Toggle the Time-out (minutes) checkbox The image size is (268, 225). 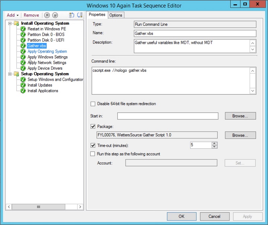point(93,145)
